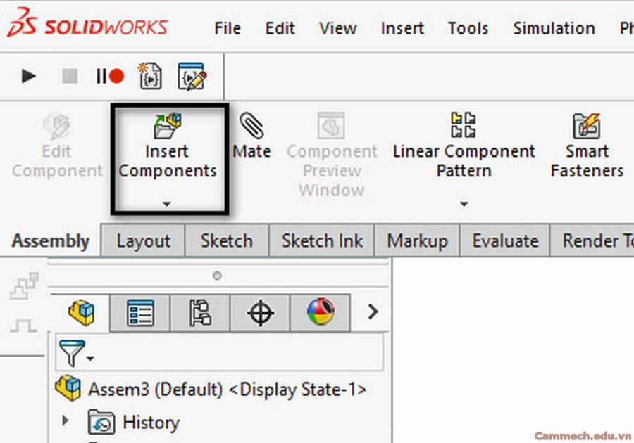Image resolution: width=634 pixels, height=443 pixels.
Task: Switch to the Markup tab
Action: (x=417, y=241)
